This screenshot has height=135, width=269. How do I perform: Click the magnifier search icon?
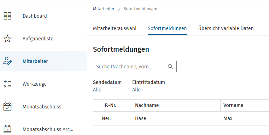coord(170,67)
